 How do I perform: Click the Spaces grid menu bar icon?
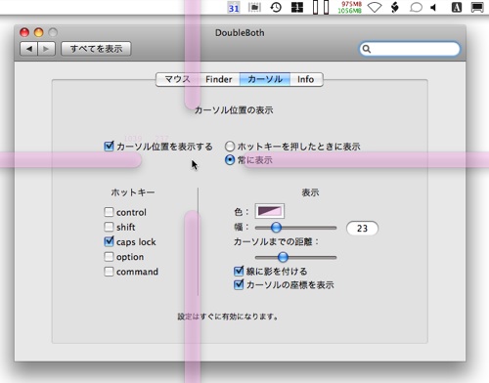[297, 7]
